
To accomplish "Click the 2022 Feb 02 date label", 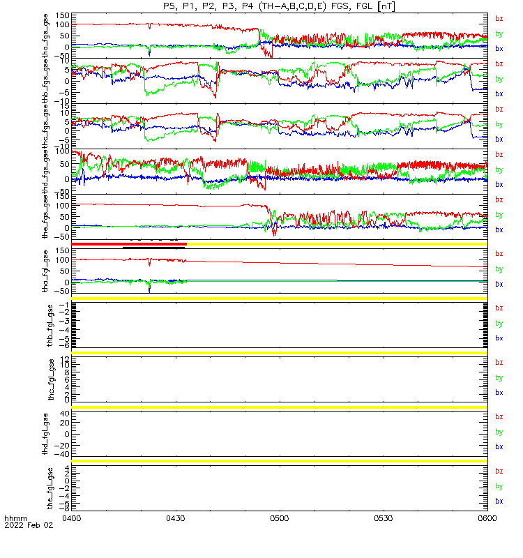I will point(29,525).
